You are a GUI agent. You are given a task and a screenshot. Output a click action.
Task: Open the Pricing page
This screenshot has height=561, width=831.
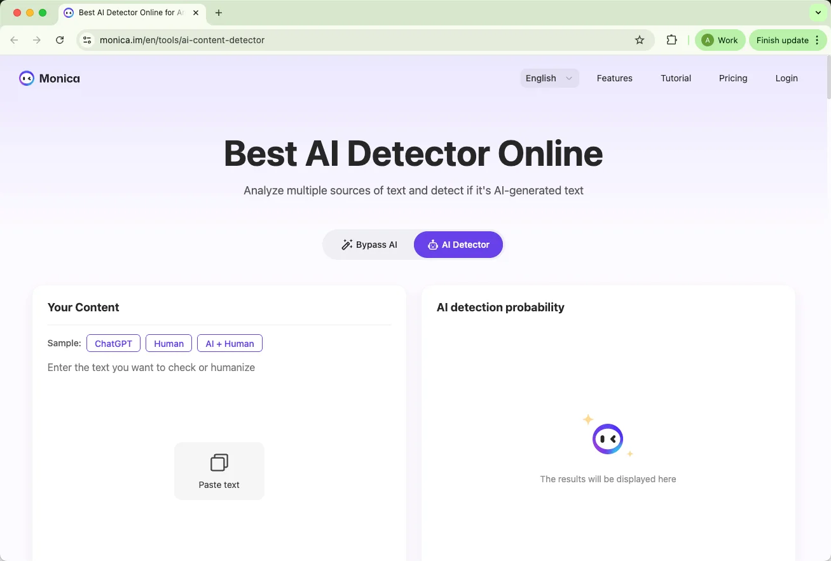coord(732,78)
